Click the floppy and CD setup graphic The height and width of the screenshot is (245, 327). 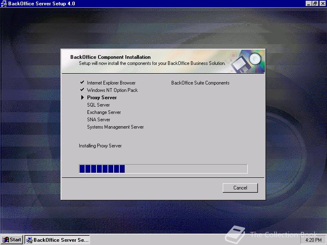[x=247, y=61]
